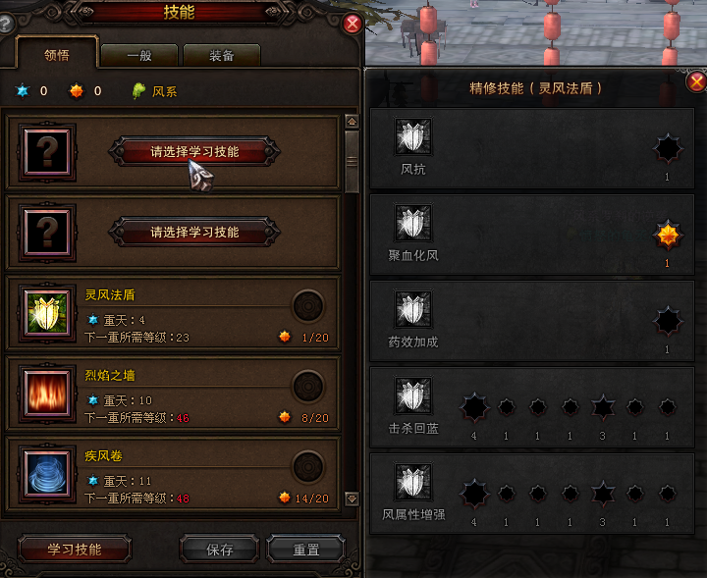Toggle the round slot beside 灵风法盾

308,306
